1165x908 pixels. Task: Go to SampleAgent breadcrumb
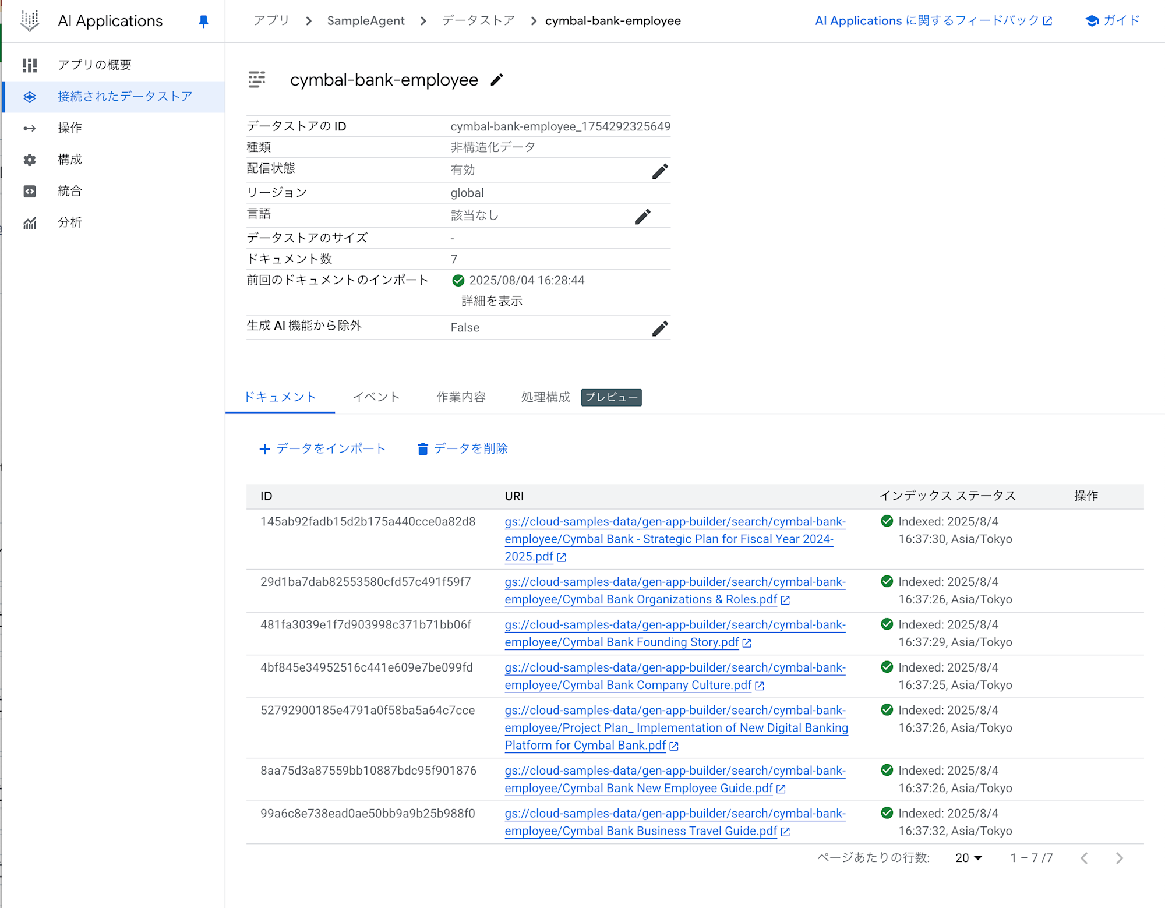tap(366, 21)
